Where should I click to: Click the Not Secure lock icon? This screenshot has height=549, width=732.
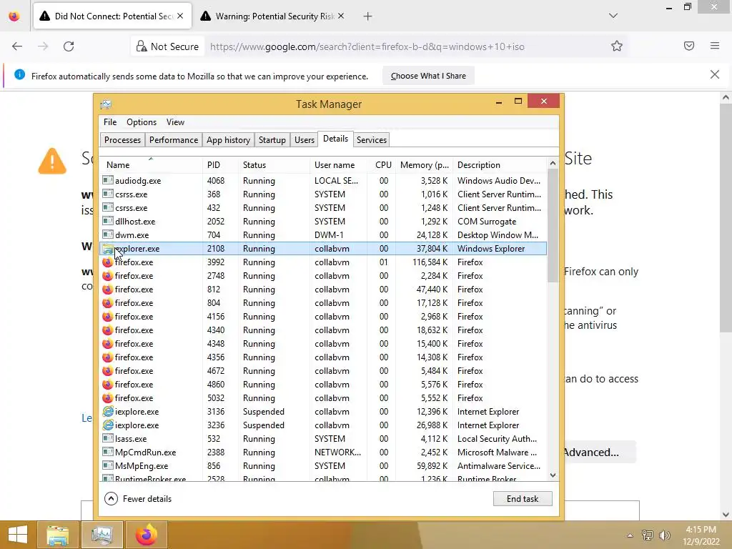pyautogui.click(x=142, y=46)
